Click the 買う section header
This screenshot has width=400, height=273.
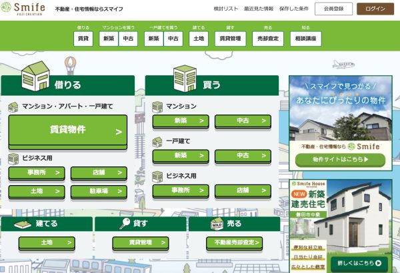point(212,85)
